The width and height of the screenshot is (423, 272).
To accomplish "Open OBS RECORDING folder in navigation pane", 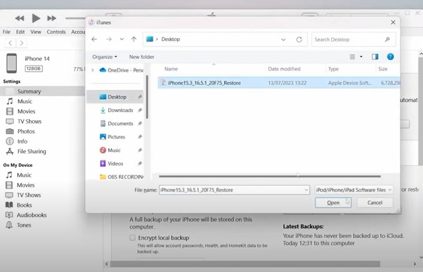I will [x=122, y=177].
